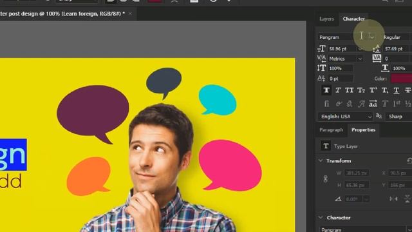Screen dimensions: 412x232
Task: Click the font size icon
Action: tap(322, 48)
